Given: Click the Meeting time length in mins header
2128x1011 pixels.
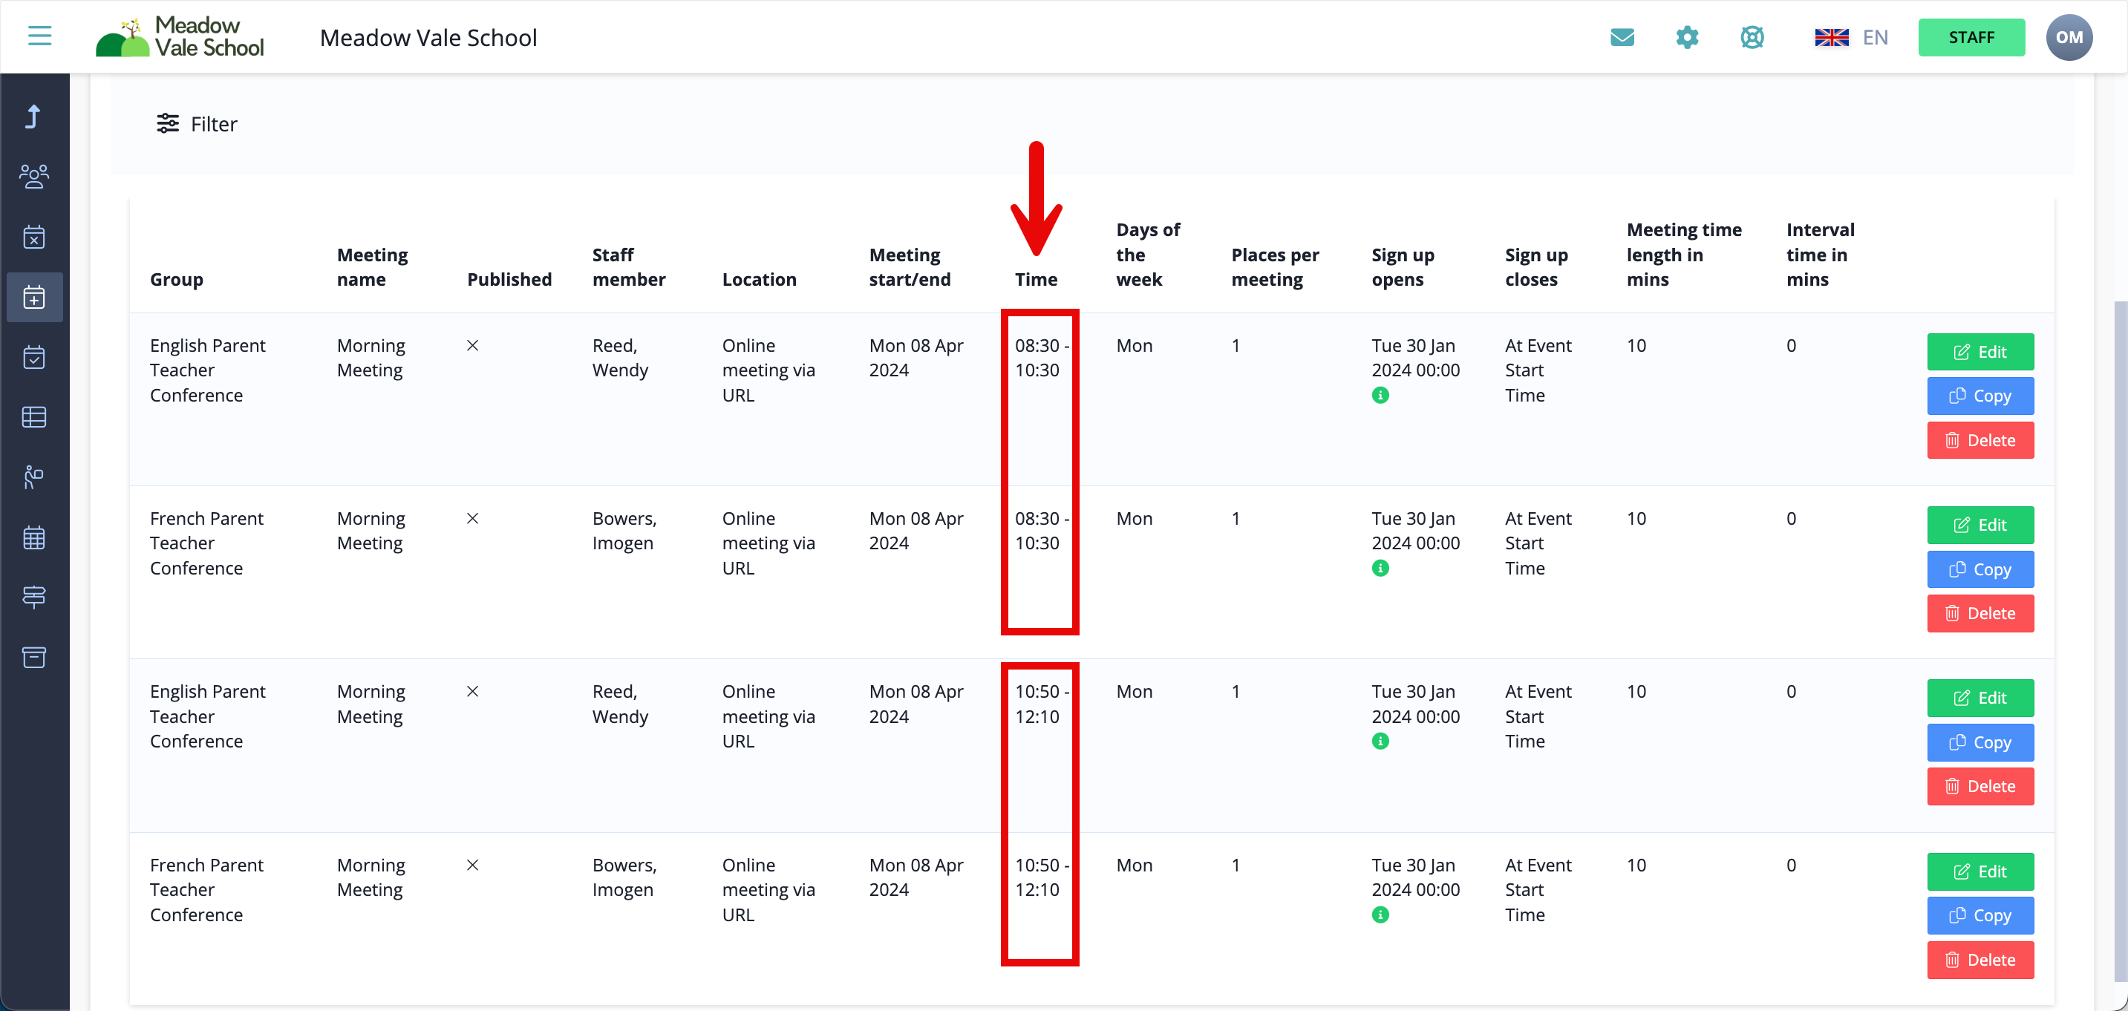Looking at the screenshot, I should [1685, 255].
